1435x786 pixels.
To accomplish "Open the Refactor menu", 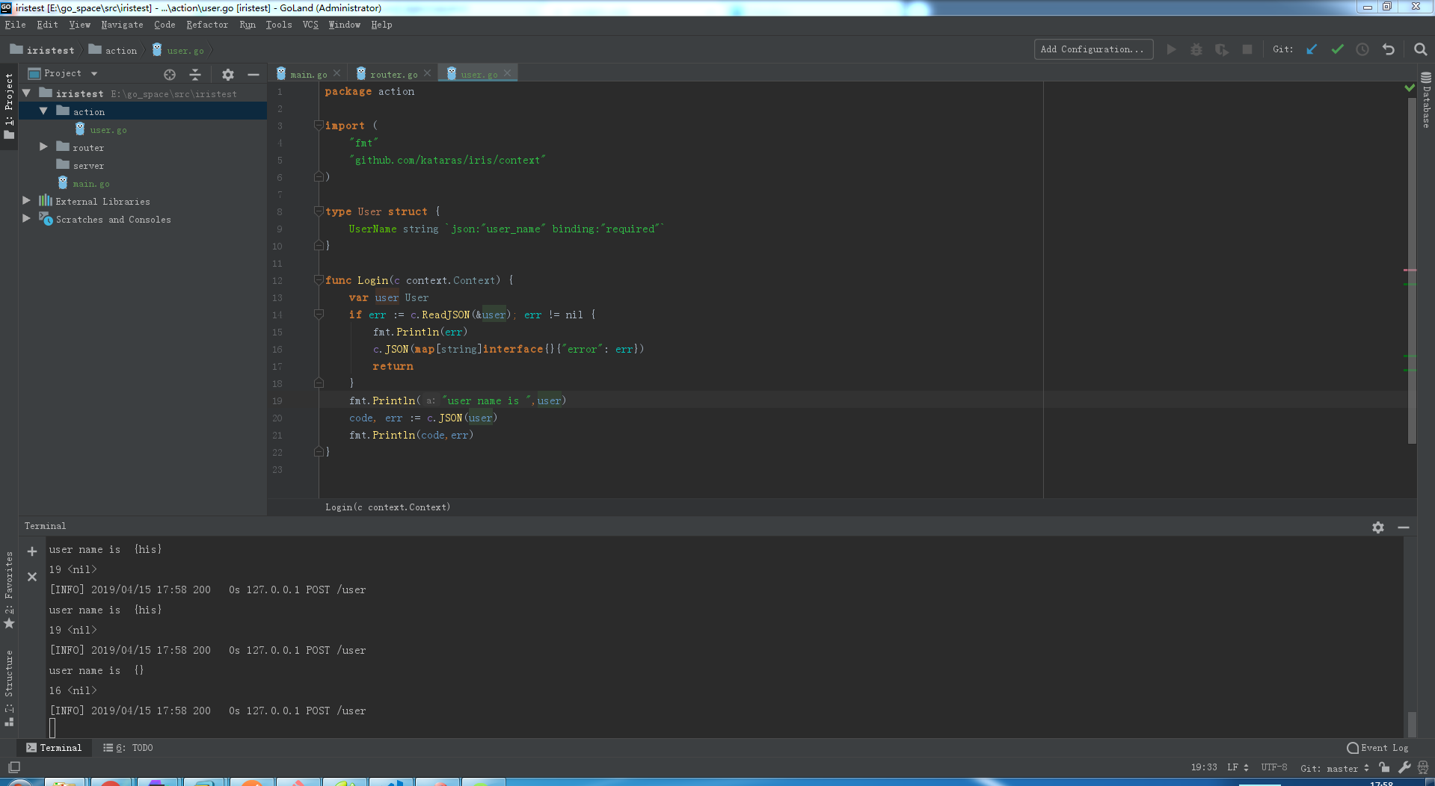I will click(x=207, y=25).
